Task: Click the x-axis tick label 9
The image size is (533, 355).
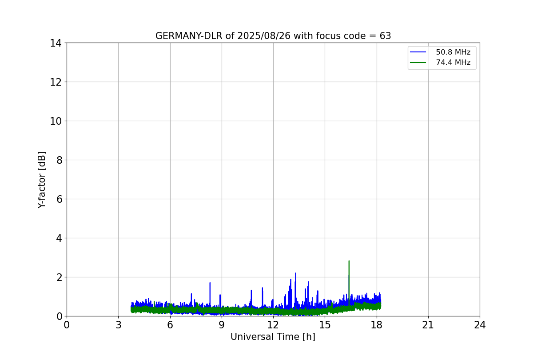Action: coord(222,325)
